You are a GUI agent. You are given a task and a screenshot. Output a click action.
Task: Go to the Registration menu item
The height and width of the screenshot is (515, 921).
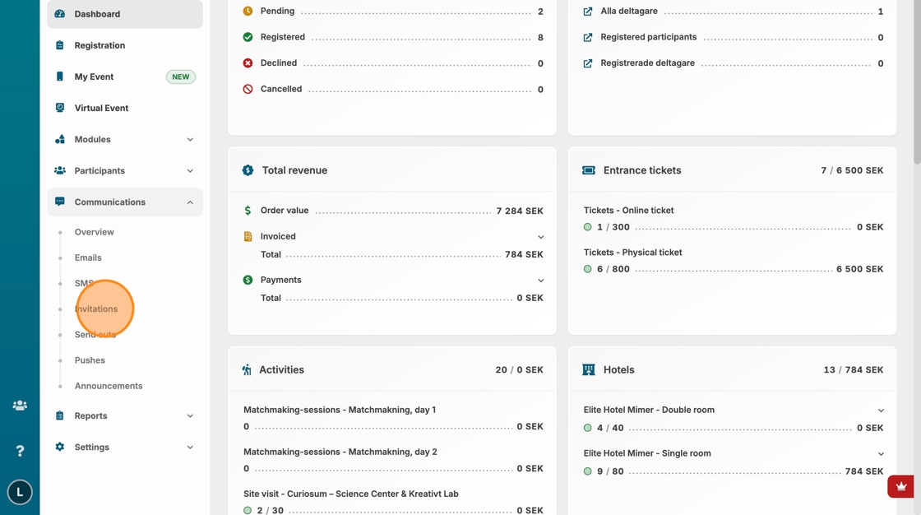click(100, 45)
